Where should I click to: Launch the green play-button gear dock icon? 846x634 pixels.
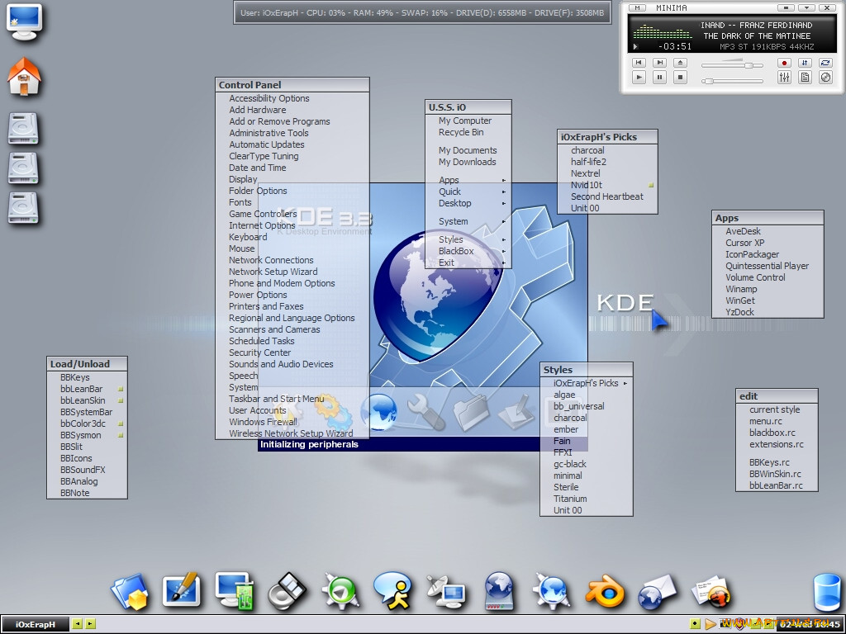pos(340,591)
